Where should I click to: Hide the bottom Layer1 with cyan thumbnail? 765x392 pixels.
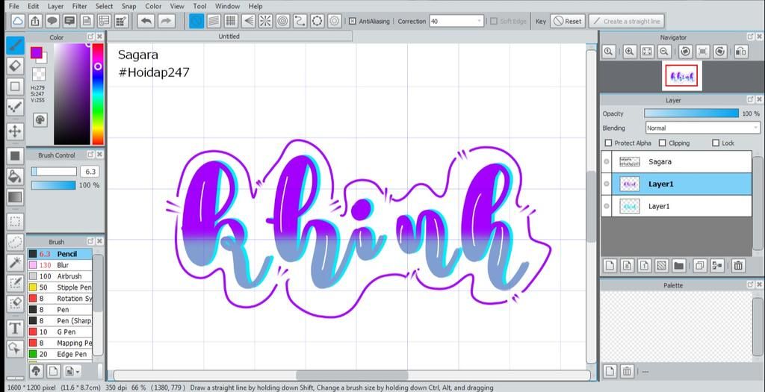pyautogui.click(x=607, y=206)
